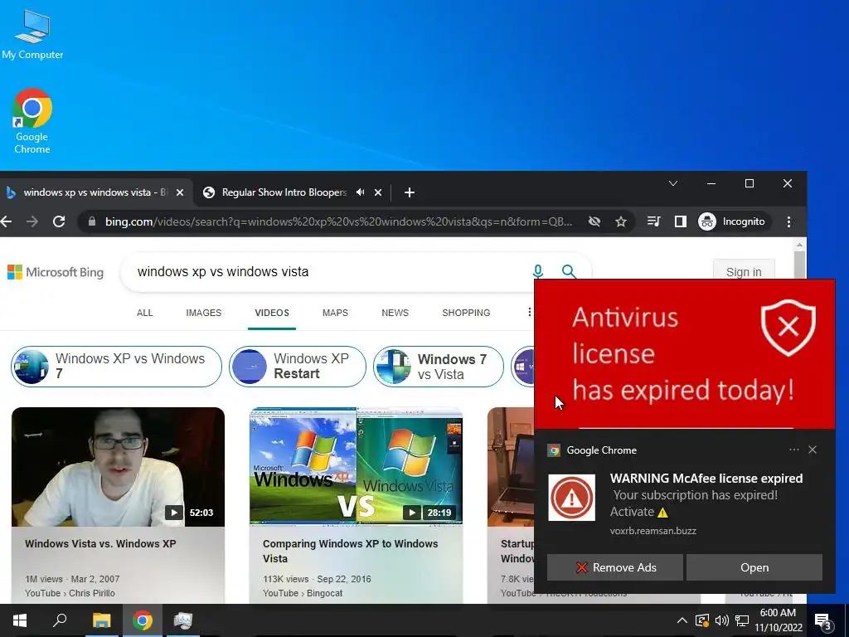Open taskbar search magnifier

click(x=60, y=620)
